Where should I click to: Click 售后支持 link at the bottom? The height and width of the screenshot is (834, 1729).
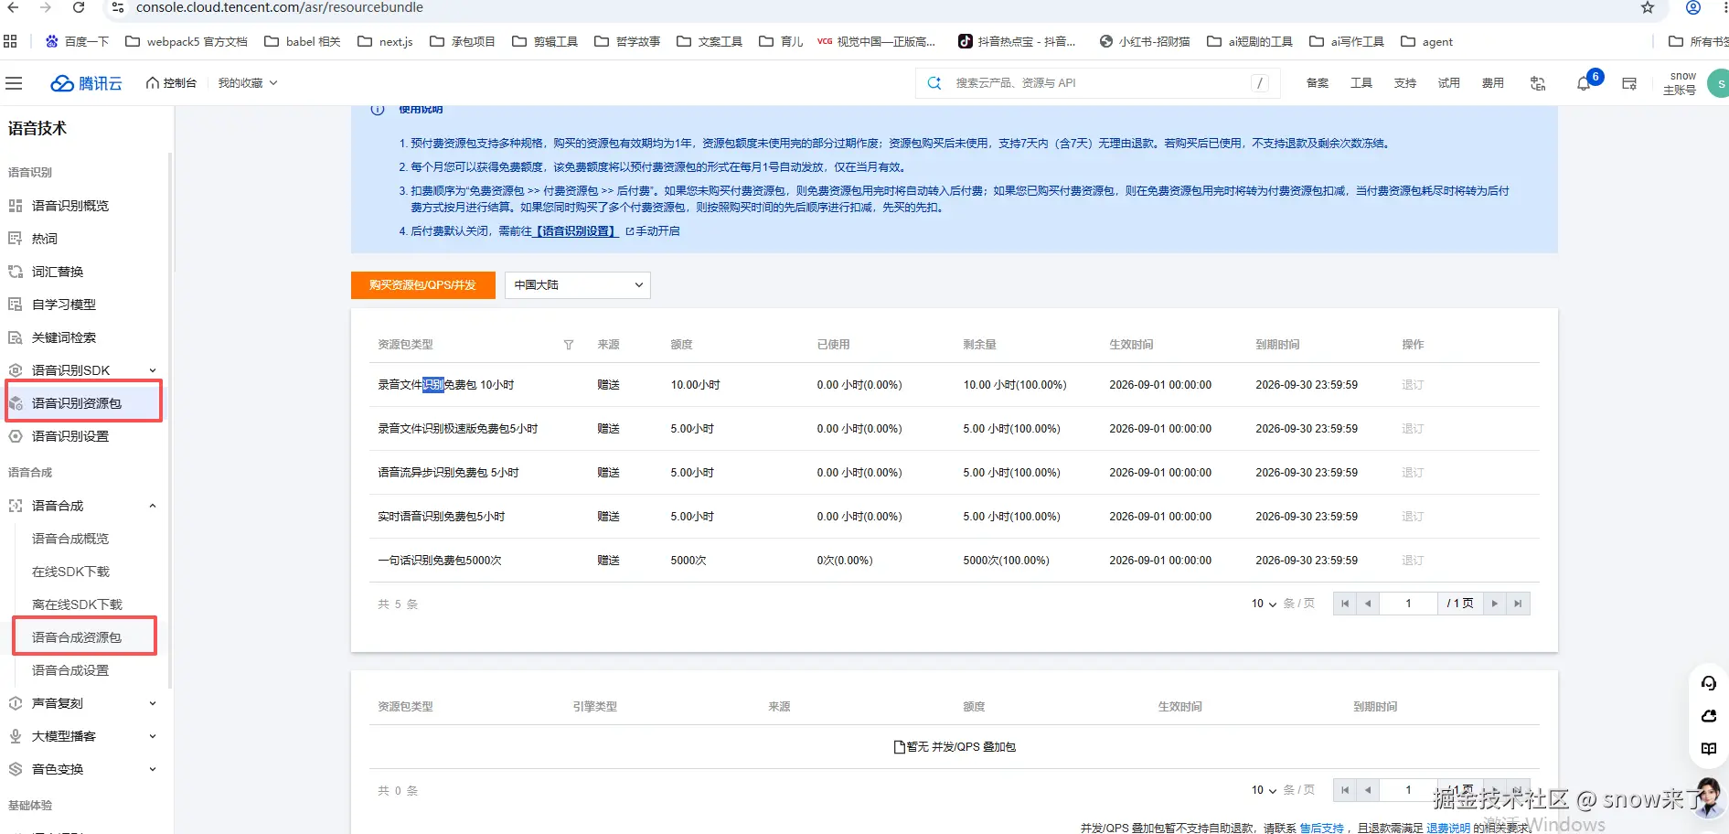1321,828
